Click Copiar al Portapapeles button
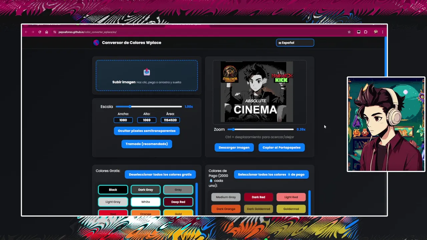The width and height of the screenshot is (427, 240). pos(282,147)
